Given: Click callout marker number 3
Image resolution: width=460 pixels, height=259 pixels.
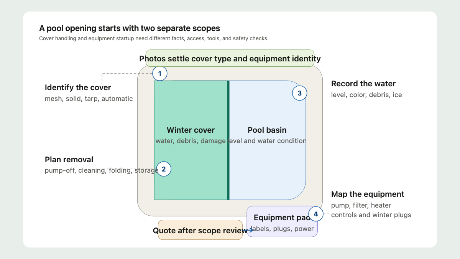Looking at the screenshot, I should (299, 93).
